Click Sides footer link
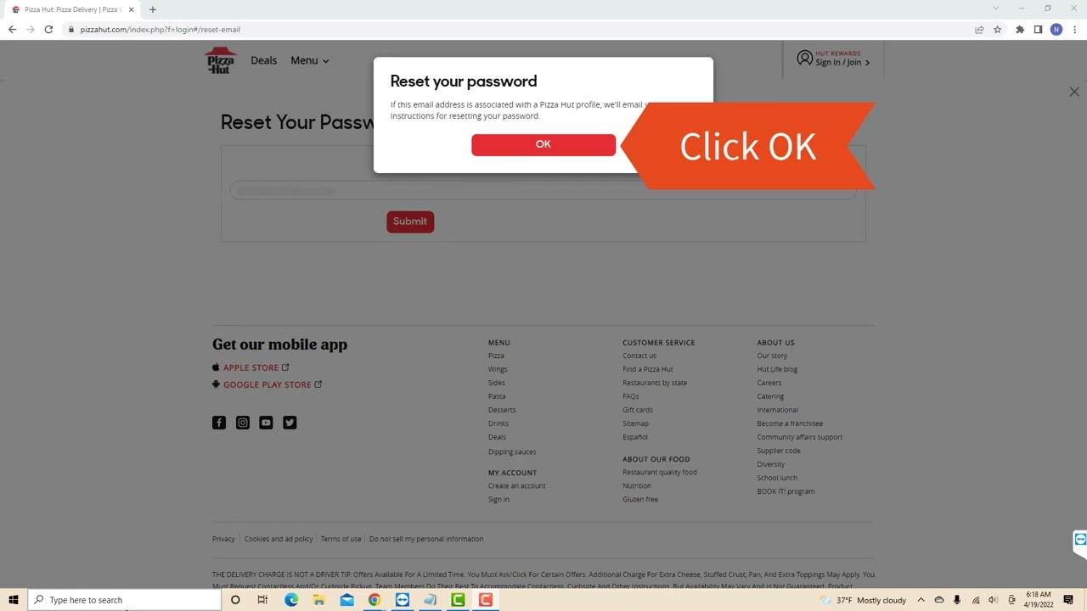Image resolution: width=1087 pixels, height=611 pixels. [x=497, y=383]
